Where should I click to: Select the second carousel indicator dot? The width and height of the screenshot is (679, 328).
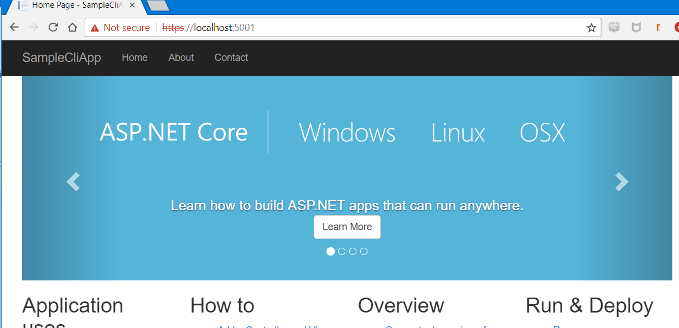click(x=341, y=251)
